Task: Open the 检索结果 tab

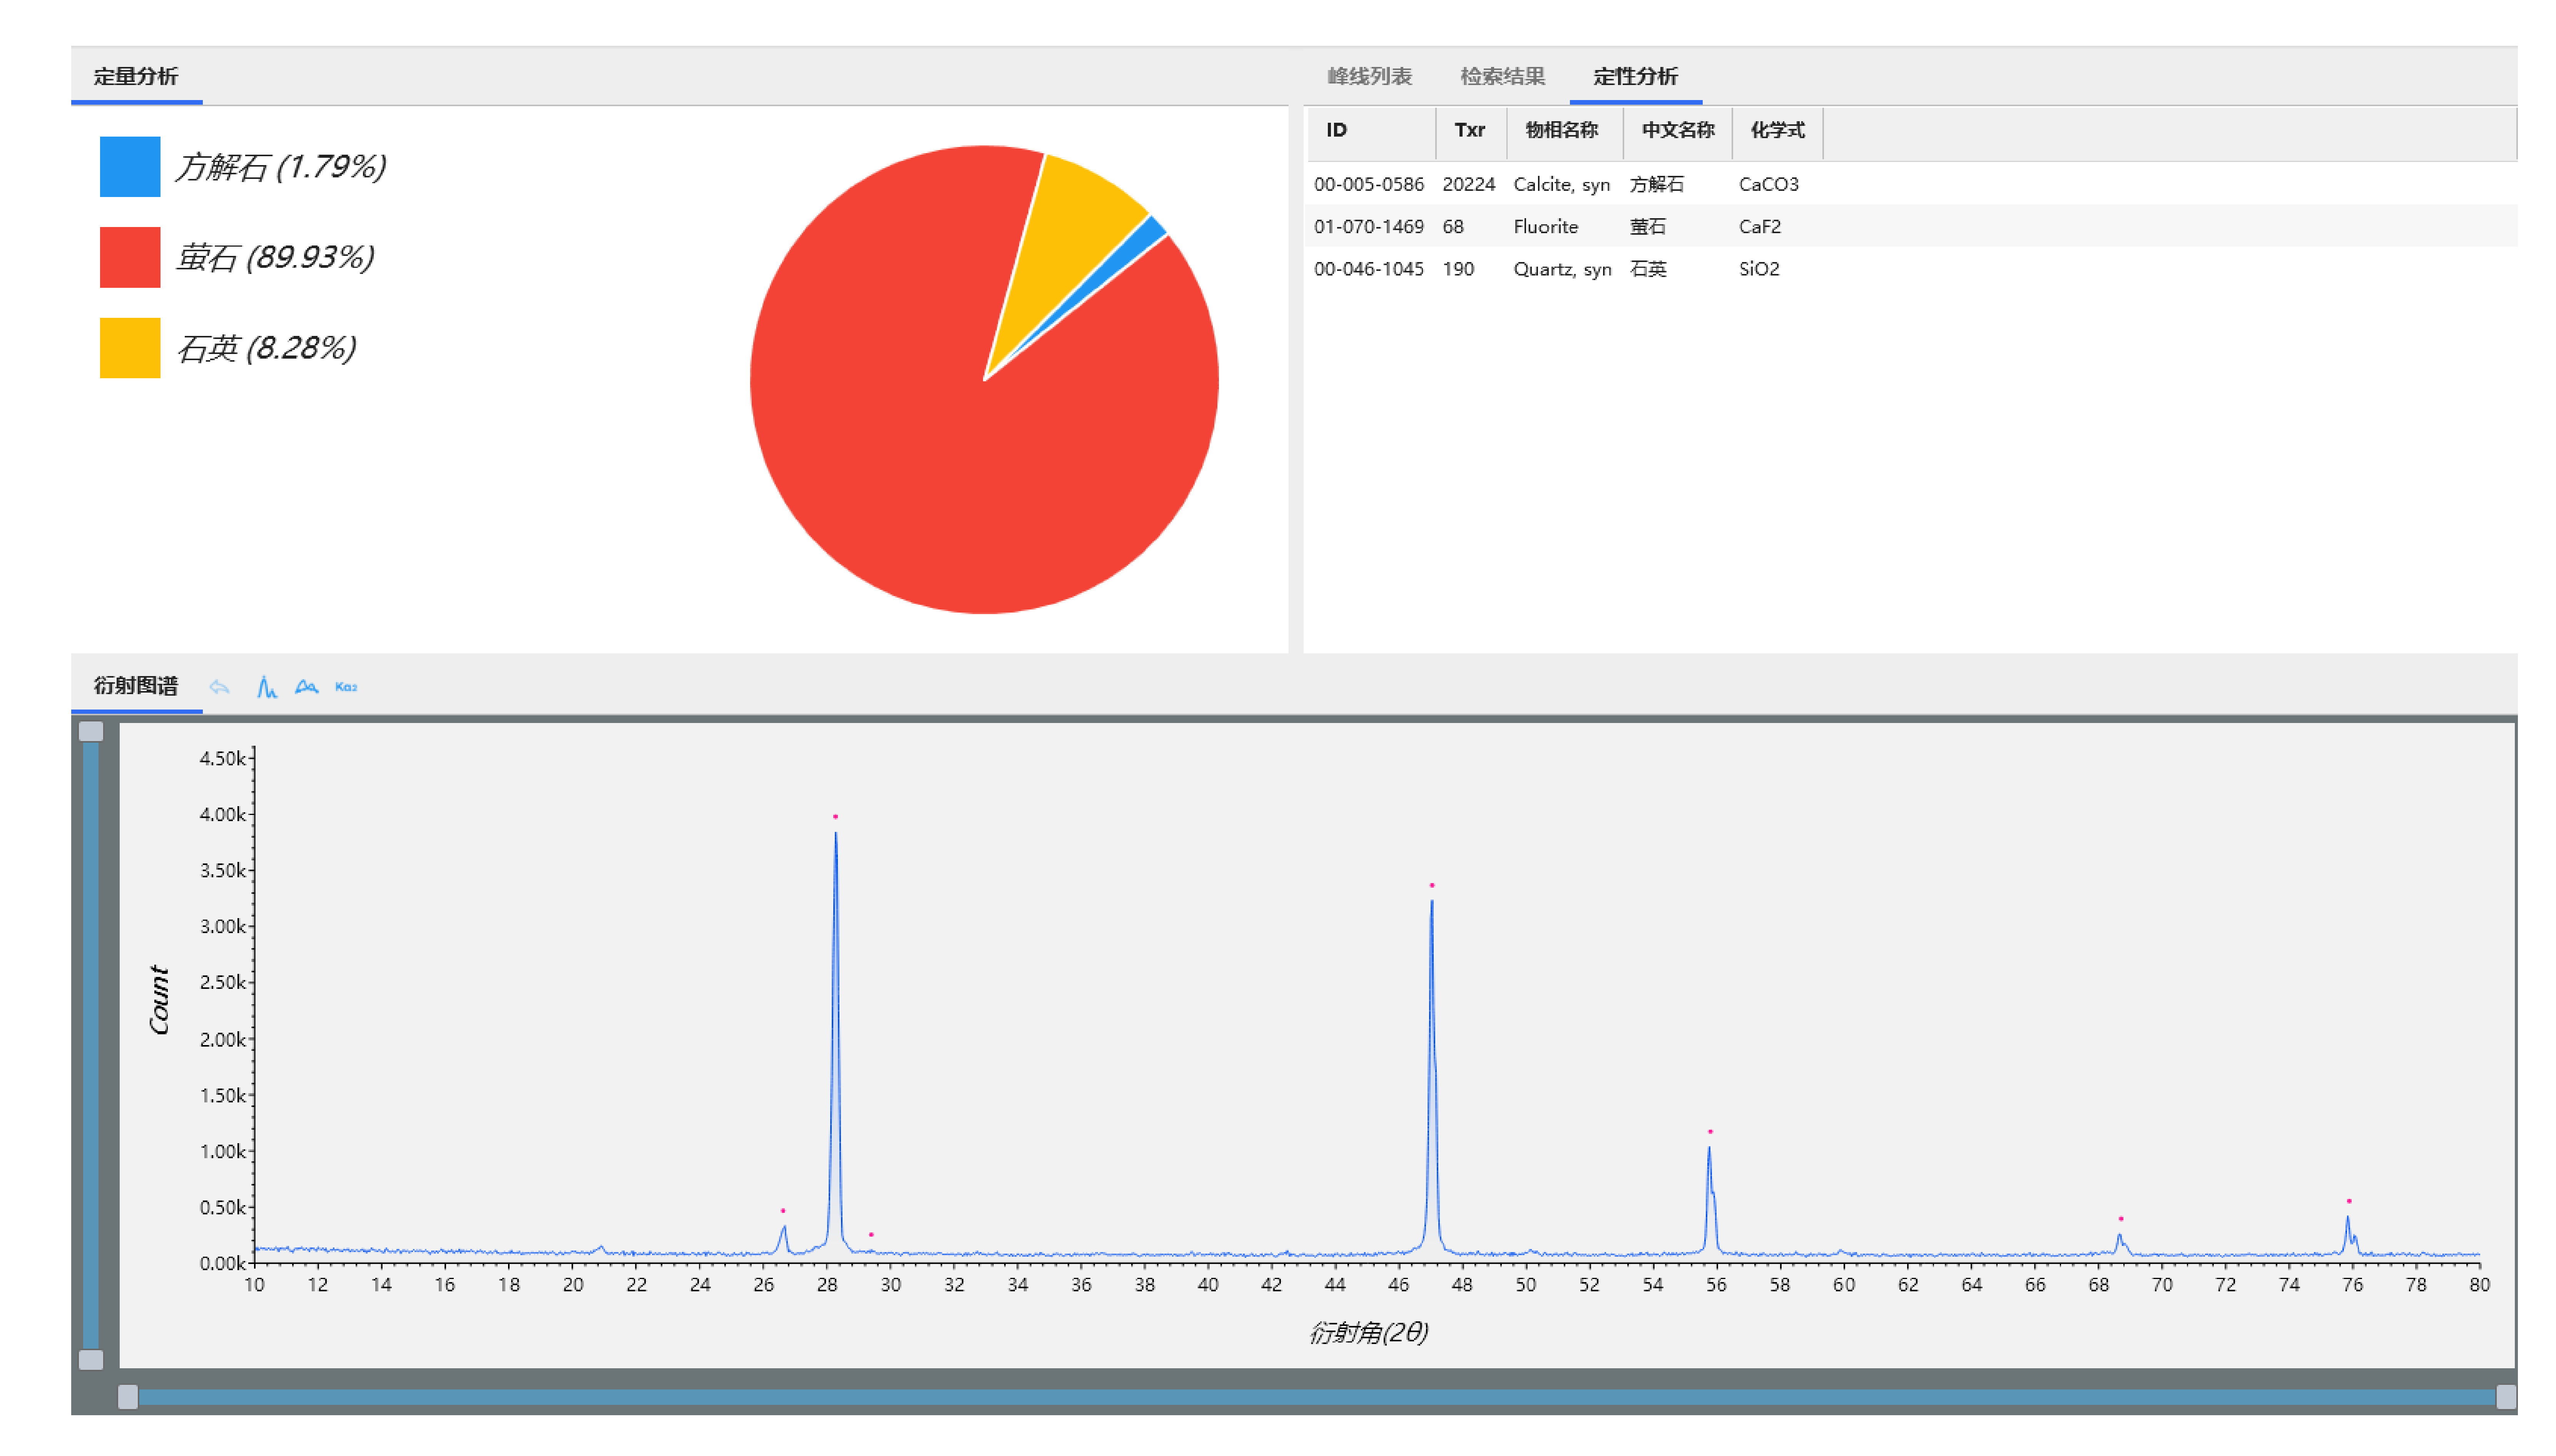Action: point(1502,76)
